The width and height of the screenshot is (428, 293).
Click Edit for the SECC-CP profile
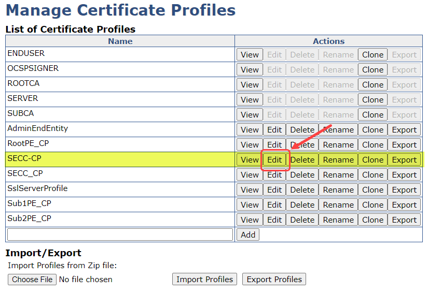pos(274,160)
